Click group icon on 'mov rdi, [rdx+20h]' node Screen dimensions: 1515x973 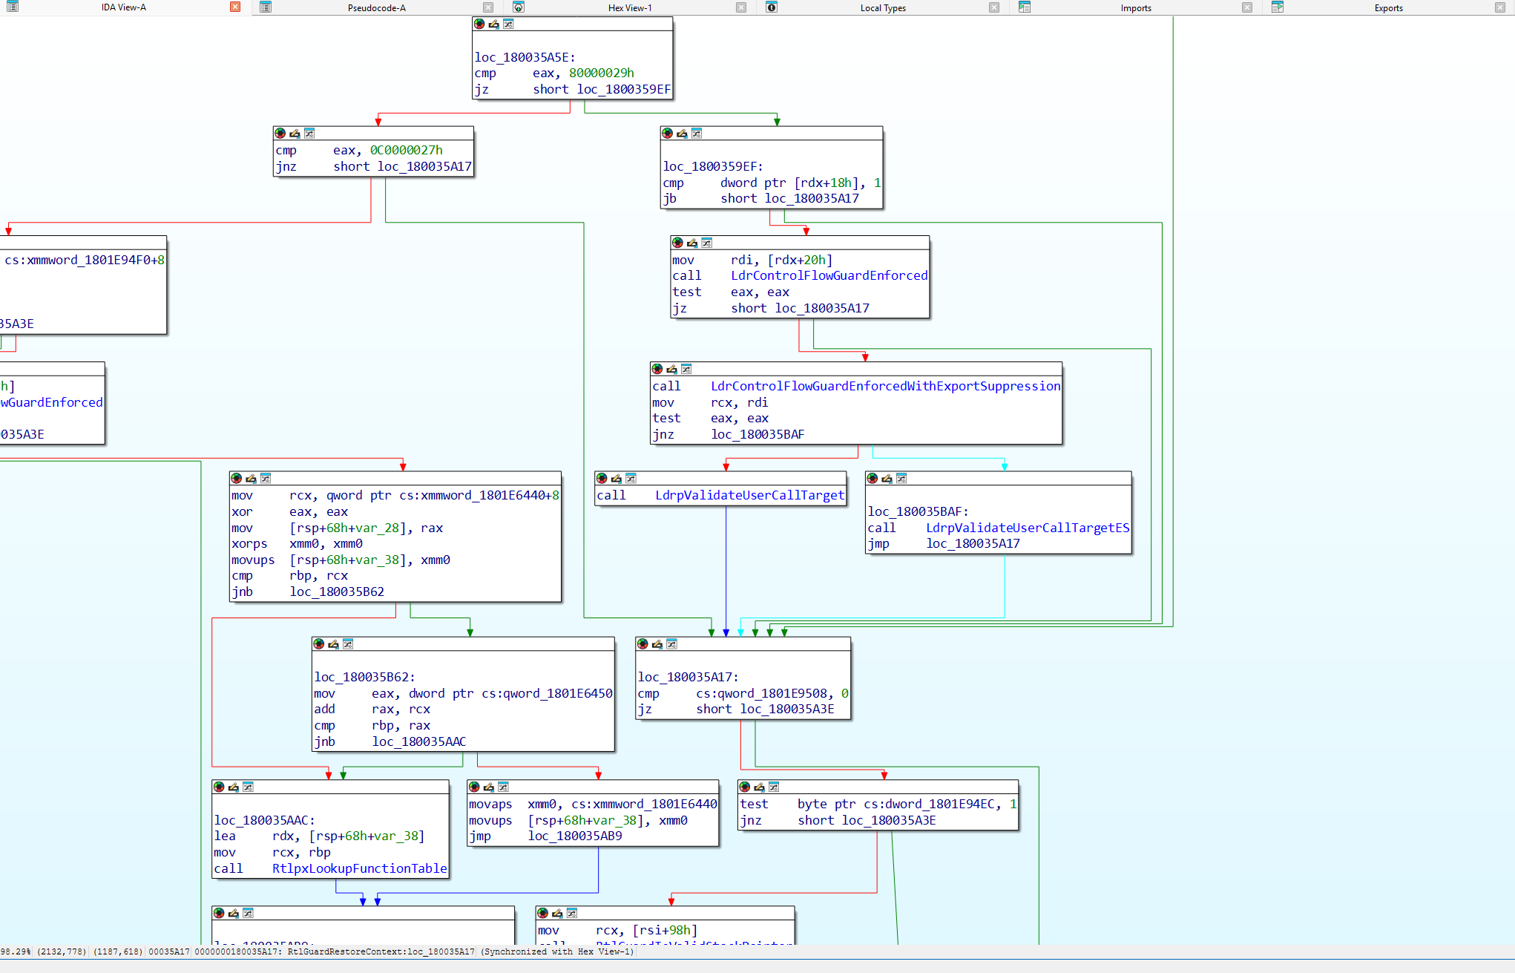[x=707, y=243]
